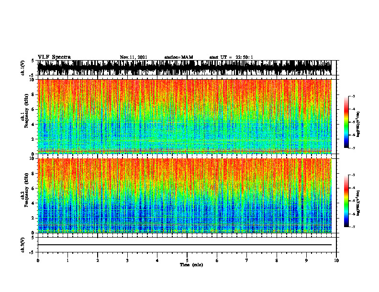Viewport: 379px width, 292px height.
Task: Click the ch.1 voltage waveform strip
Action: pyautogui.click(x=184, y=68)
